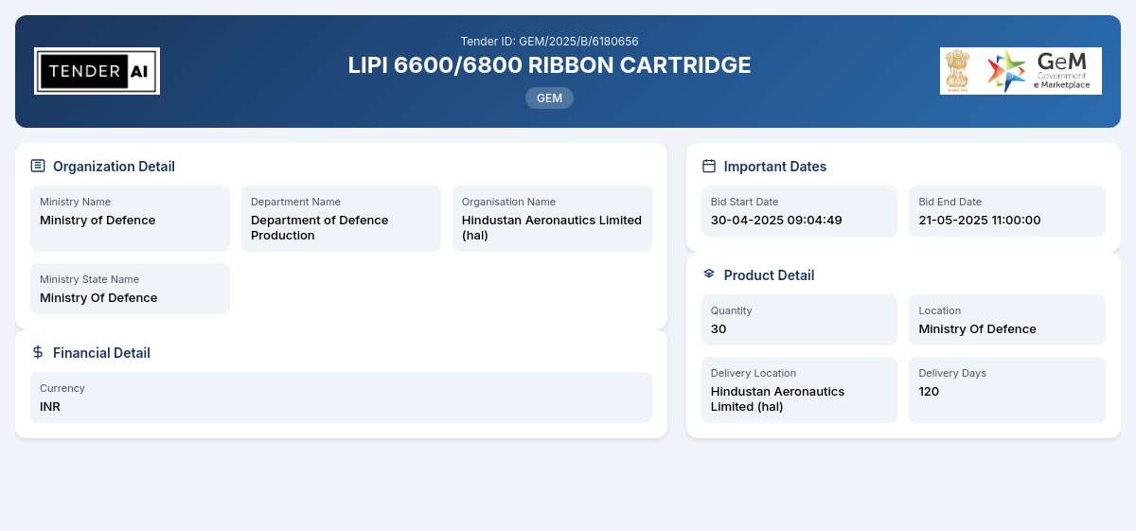
Task: Click the Tender ID GEM/2025/B/6180656 text
Action: coord(549,41)
